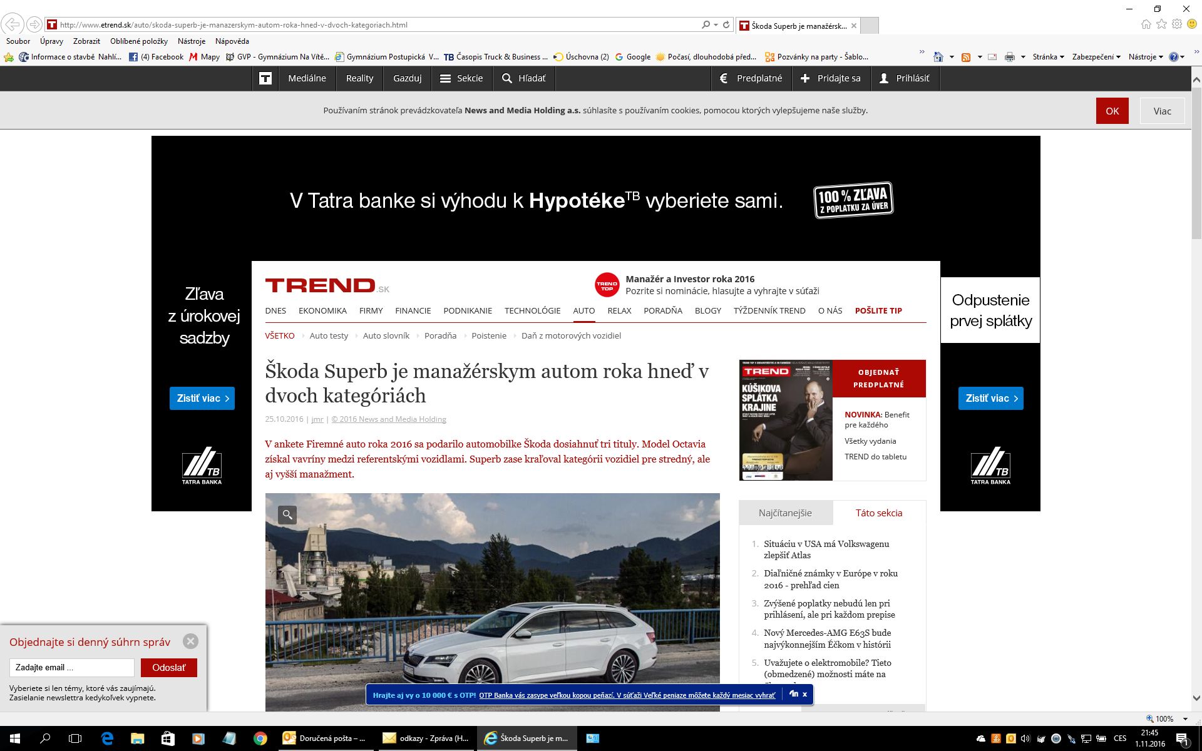Expand the Home button dropdown arrow in command bar
Image resolution: width=1202 pixels, height=751 pixels.
coord(952,57)
